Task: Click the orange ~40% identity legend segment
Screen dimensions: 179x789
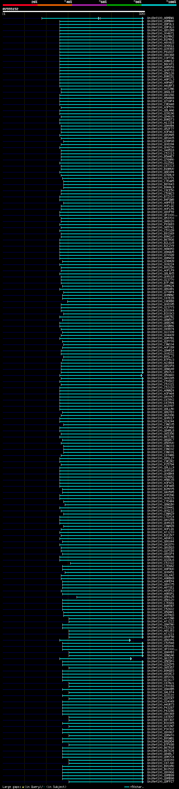Action: [x=55, y=5]
